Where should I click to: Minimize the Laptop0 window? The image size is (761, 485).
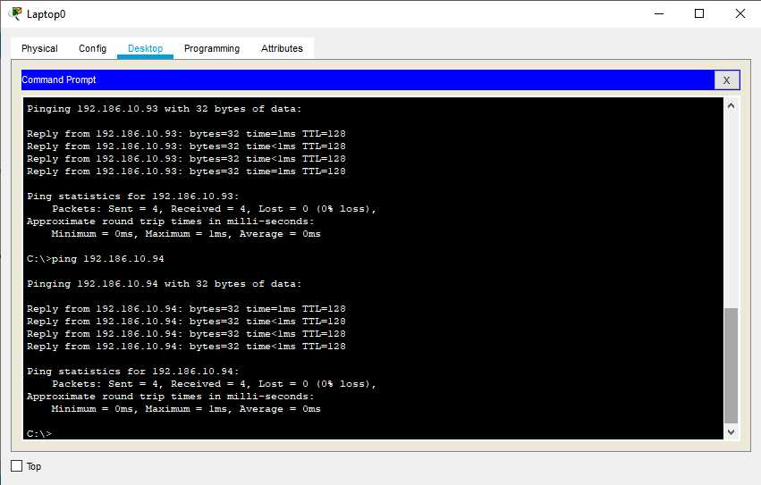click(658, 13)
